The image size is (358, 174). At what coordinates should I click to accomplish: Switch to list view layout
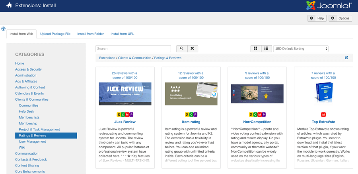(266, 48)
